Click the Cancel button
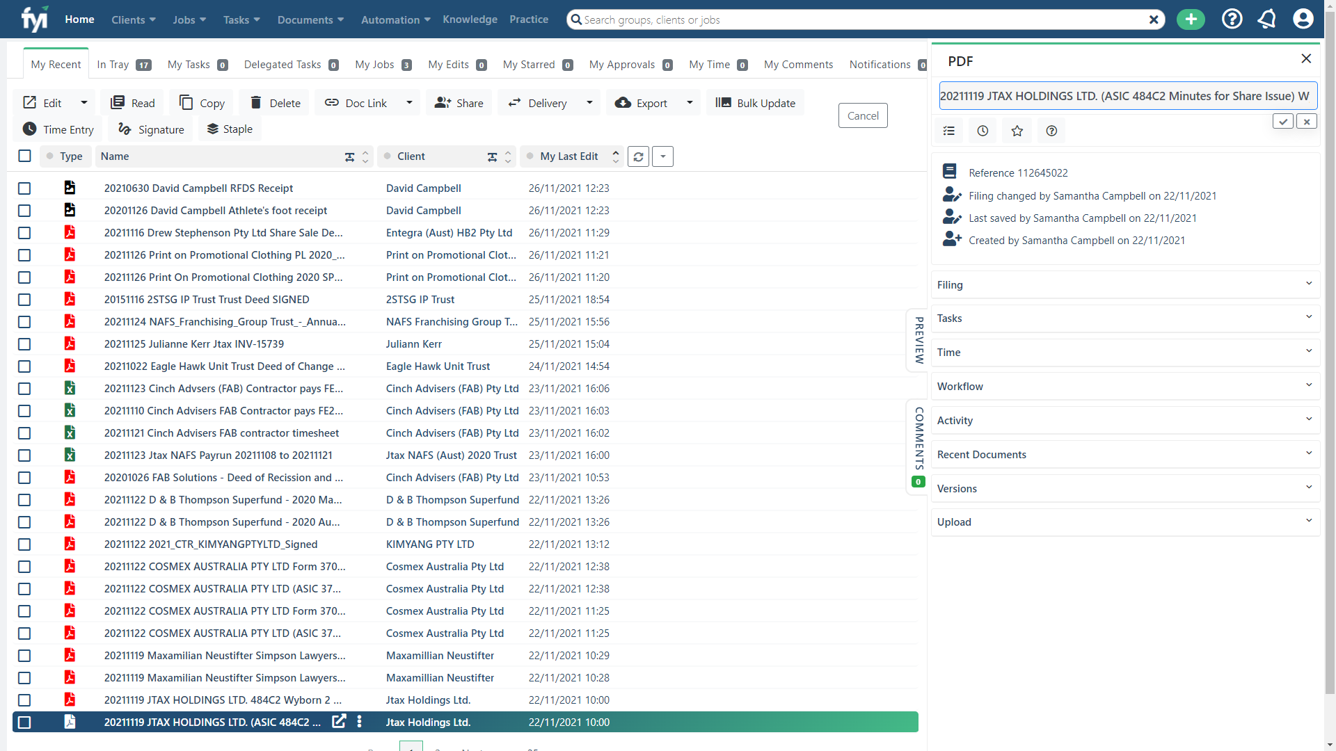The image size is (1336, 751). pos(863,115)
